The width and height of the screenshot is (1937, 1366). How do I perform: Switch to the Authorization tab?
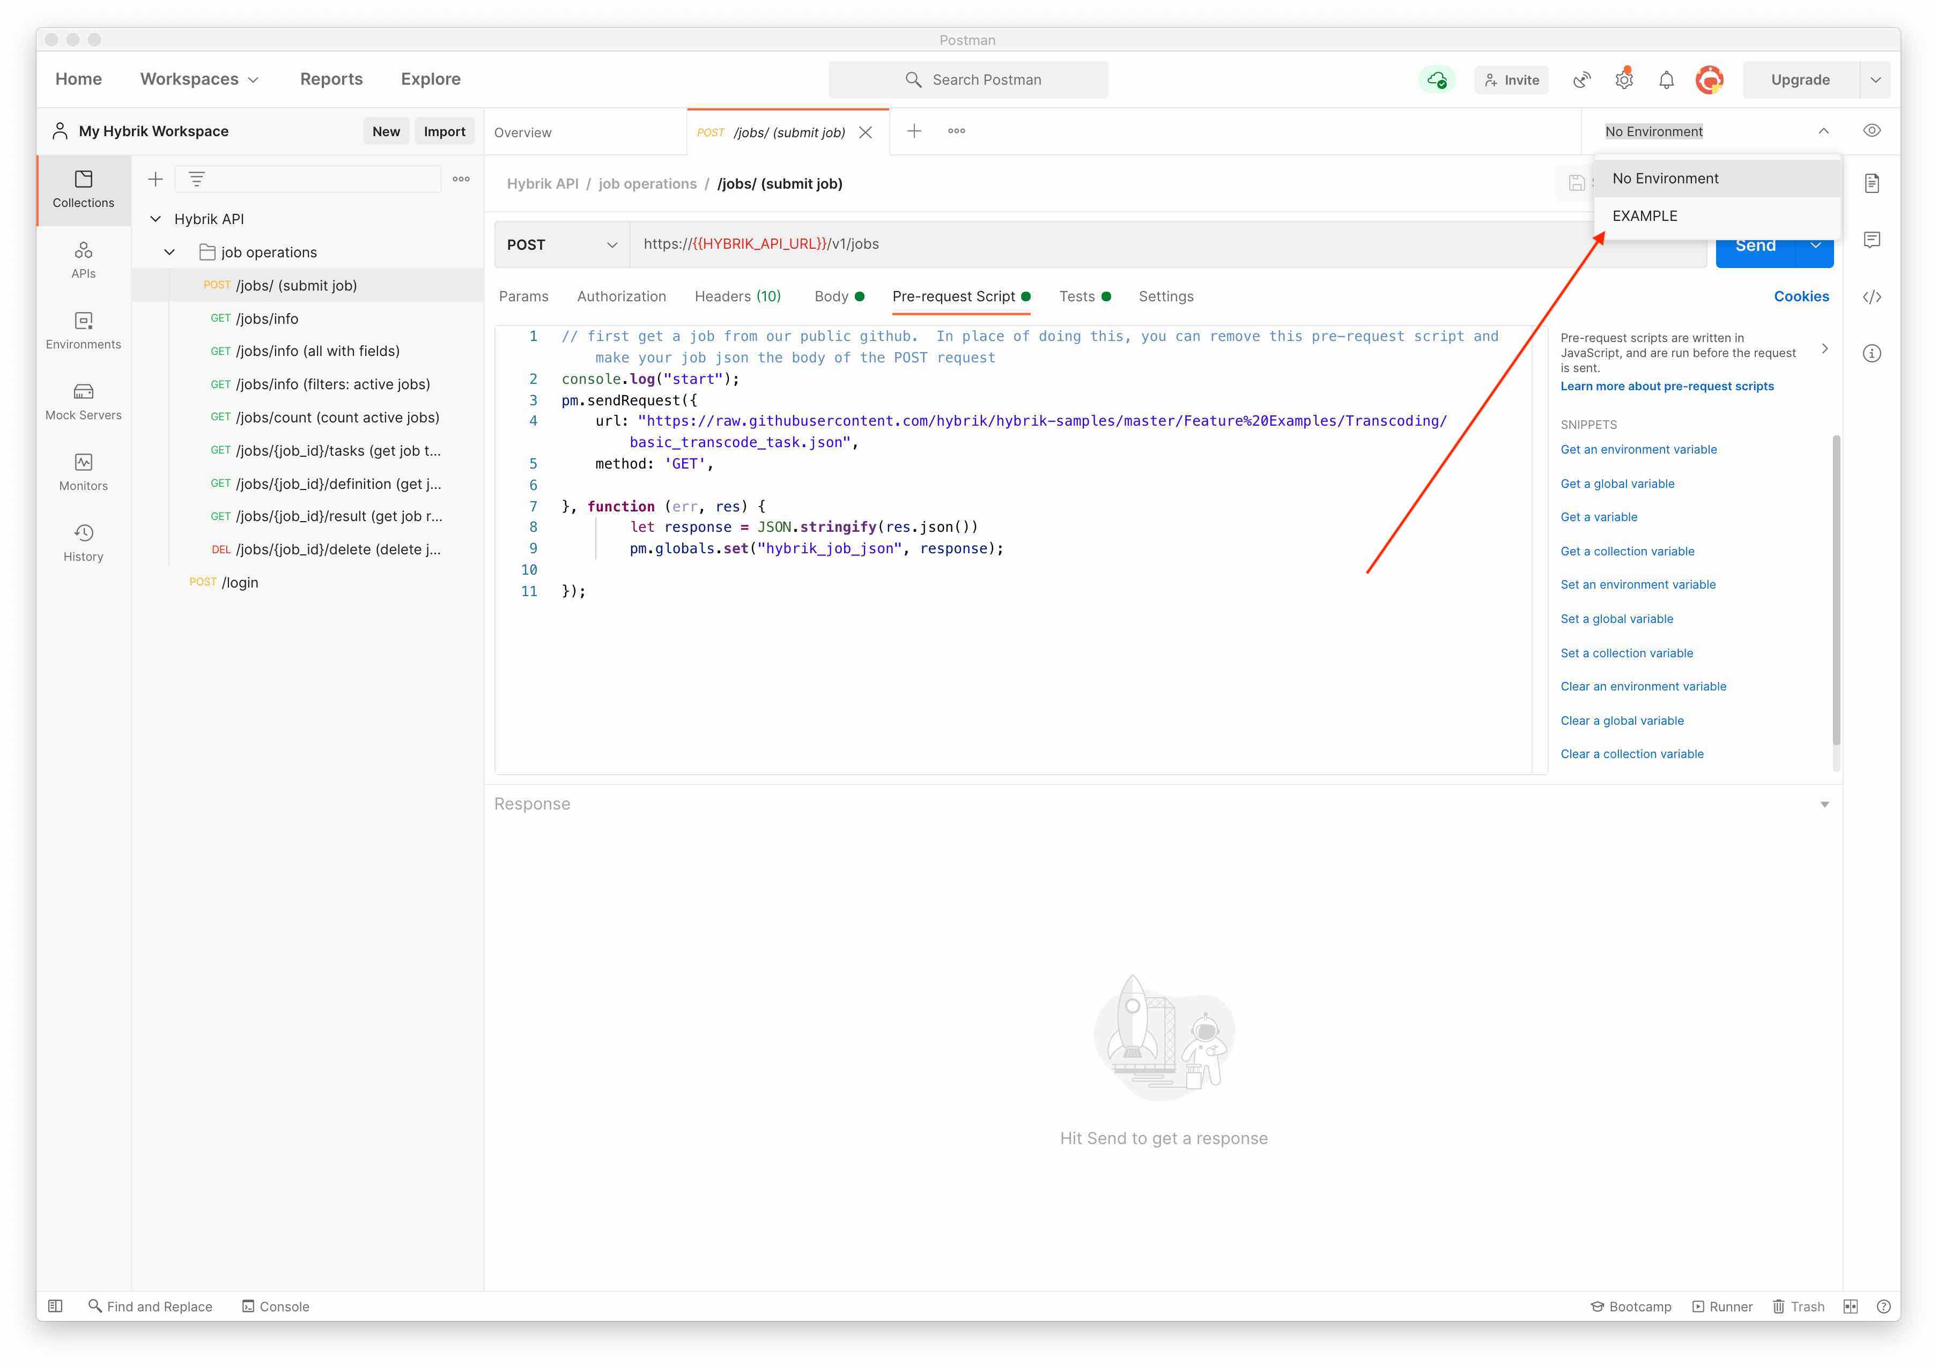pos(621,296)
